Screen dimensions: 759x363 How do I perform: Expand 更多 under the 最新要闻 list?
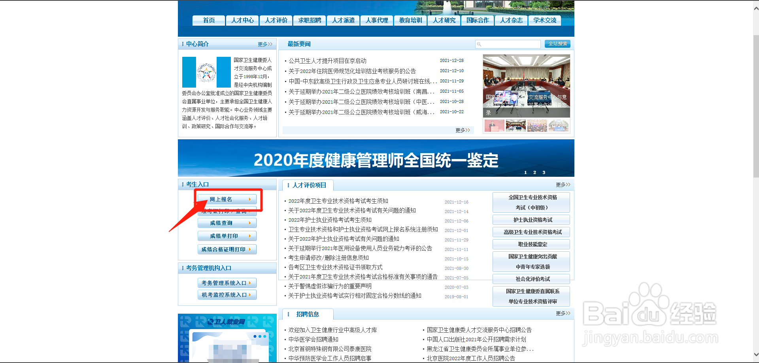coord(463,130)
